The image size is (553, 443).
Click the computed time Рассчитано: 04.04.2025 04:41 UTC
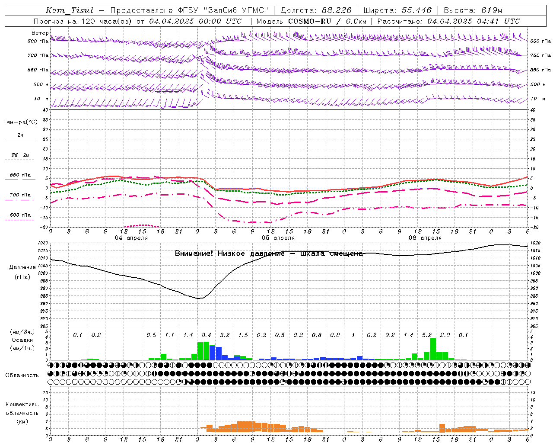coord(448,21)
